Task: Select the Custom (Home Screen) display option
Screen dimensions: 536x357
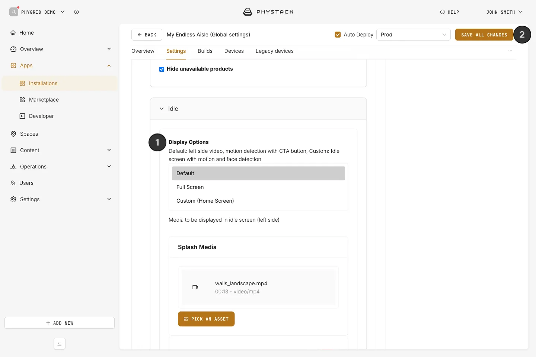Action: [258, 201]
